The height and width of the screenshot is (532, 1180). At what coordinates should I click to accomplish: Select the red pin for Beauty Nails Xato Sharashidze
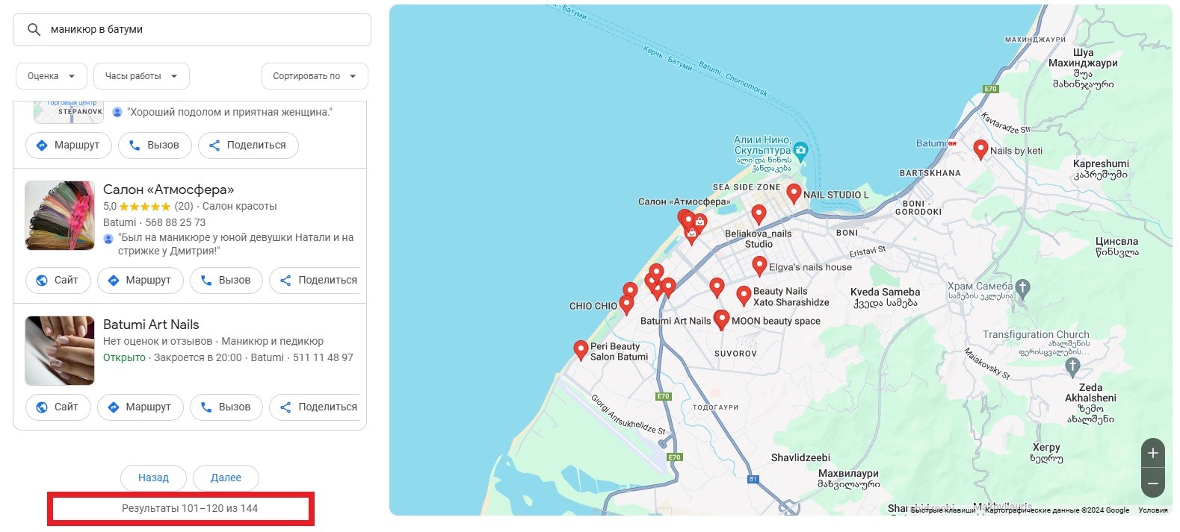click(744, 295)
